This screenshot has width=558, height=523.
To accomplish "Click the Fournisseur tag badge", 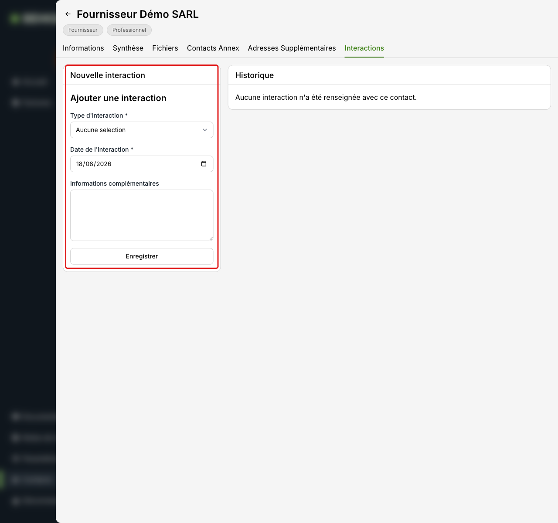I will (83, 30).
